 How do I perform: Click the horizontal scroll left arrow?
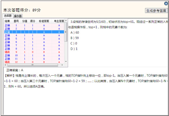[x=5, y=65]
